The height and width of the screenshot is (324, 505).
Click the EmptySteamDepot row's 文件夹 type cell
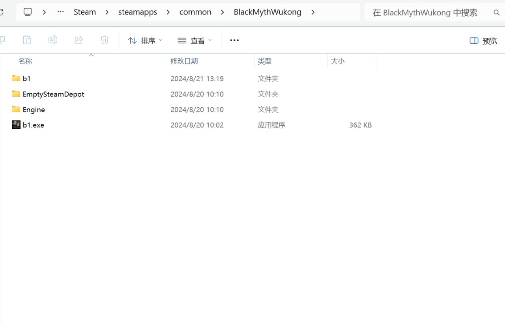tap(268, 94)
